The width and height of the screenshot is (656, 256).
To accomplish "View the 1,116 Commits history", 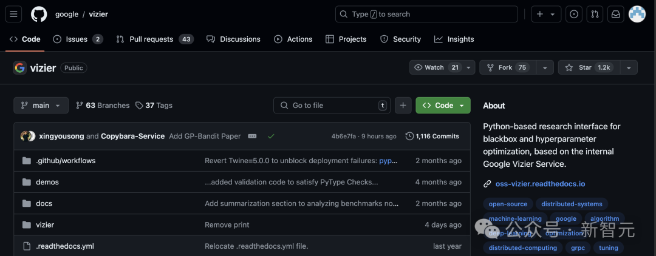I will tap(432, 136).
